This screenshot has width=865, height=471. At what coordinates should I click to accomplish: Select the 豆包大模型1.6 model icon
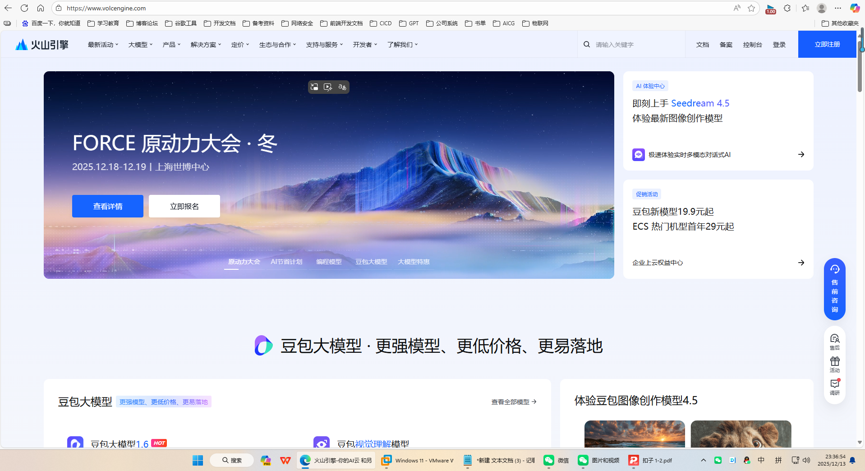(x=75, y=443)
